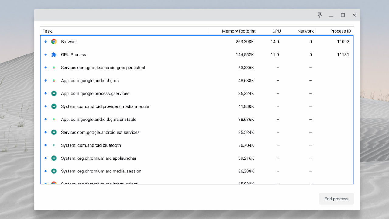Select Service: com.google.android.ext.services row
Screen dimensions: 389x219
coord(197,132)
